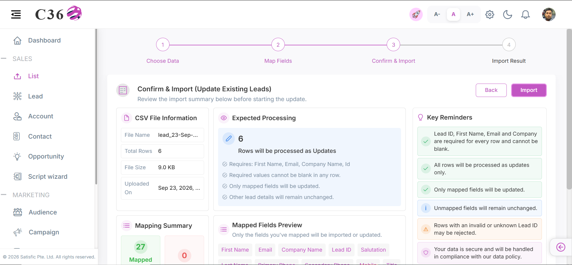This screenshot has width=572, height=265.
Task: Open Opportunity page from sidebar
Action: (x=46, y=156)
